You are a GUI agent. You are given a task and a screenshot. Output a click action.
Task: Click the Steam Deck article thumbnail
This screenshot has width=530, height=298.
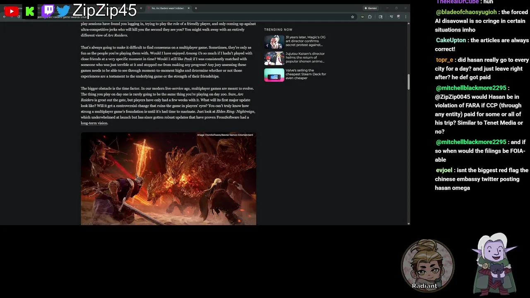coord(274,75)
